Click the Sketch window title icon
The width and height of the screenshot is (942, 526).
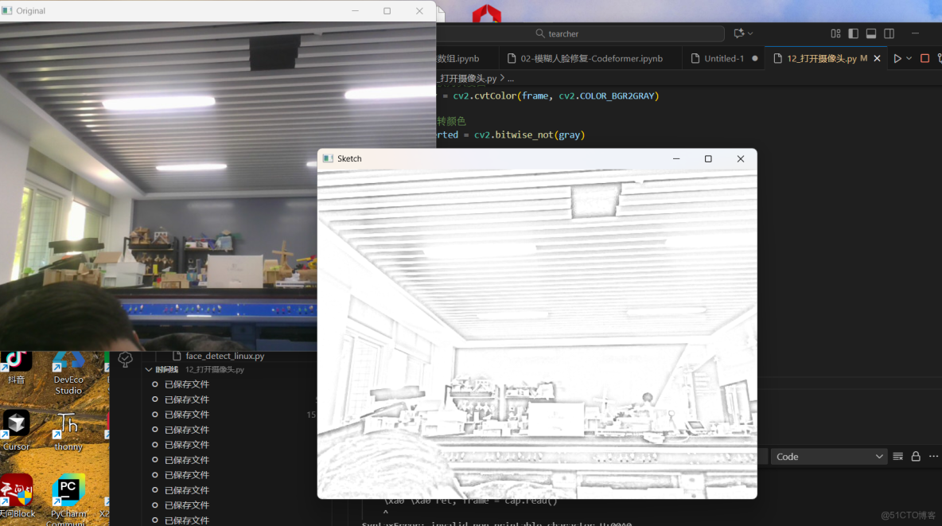coord(328,158)
